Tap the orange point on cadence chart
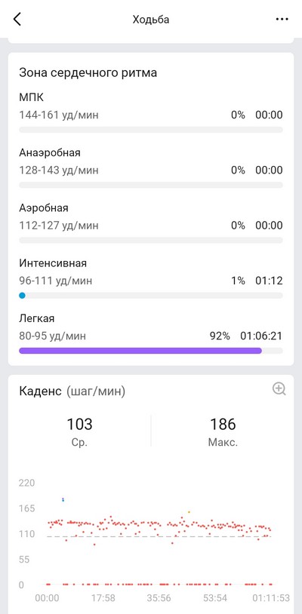The width and height of the screenshot is (302, 614). point(189,512)
